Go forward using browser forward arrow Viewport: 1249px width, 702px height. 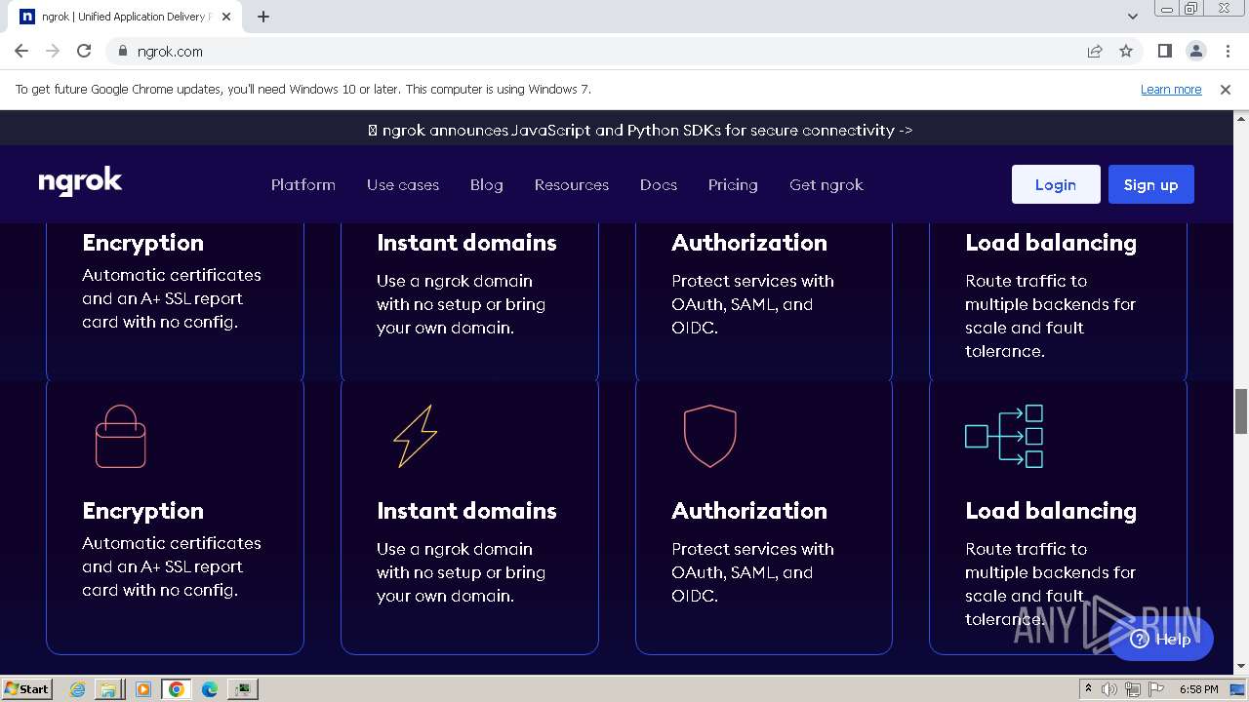53,51
